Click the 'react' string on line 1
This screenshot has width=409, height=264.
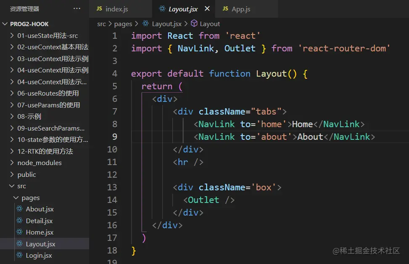(x=243, y=36)
